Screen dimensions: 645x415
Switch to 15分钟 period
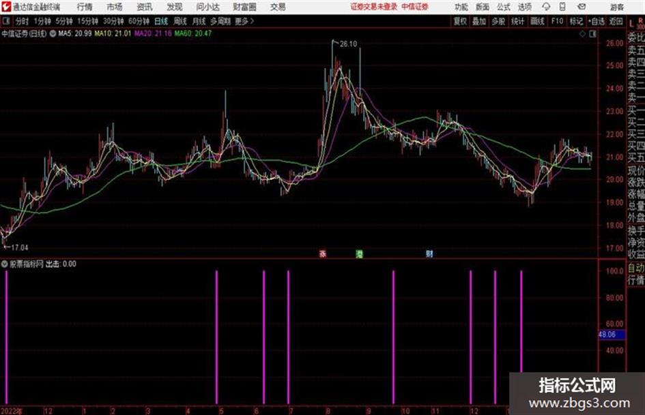point(88,21)
